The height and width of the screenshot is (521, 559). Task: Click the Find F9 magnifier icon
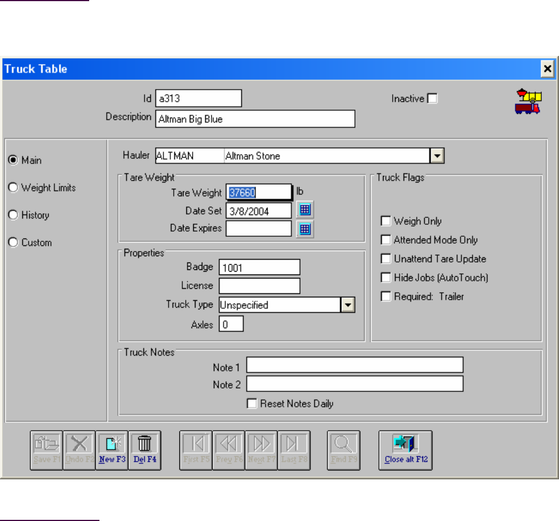coord(344,445)
